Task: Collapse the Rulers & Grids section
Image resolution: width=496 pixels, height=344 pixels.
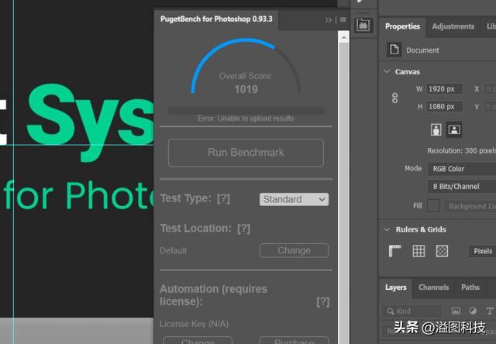Action: point(387,229)
